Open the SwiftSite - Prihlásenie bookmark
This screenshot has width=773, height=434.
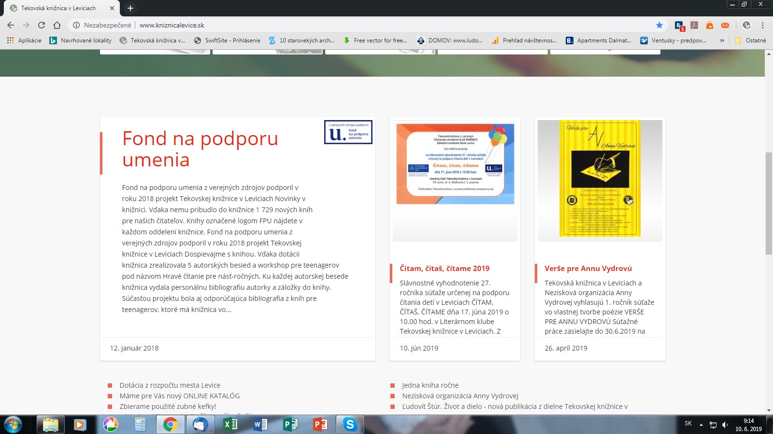pos(227,41)
